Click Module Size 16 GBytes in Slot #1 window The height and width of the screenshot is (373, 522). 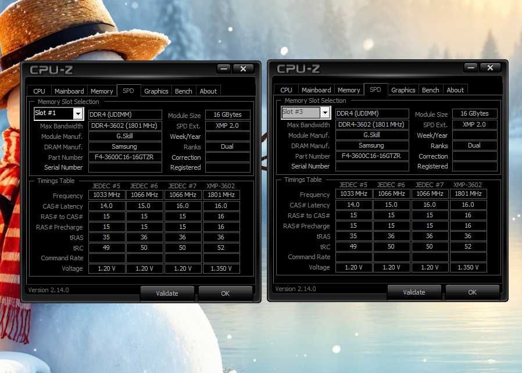(228, 114)
